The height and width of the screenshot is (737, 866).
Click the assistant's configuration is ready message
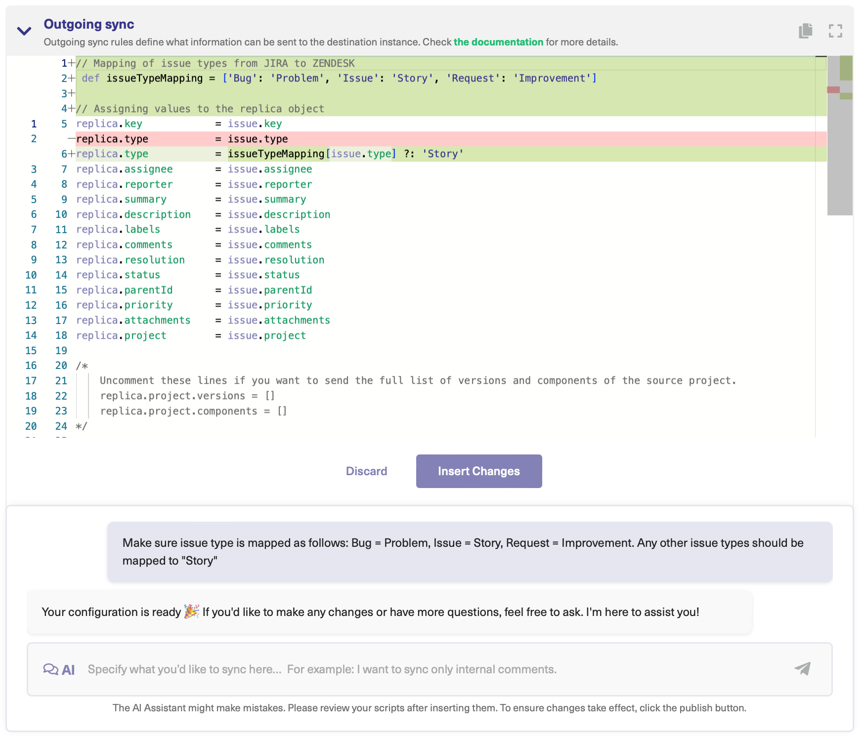(370, 612)
